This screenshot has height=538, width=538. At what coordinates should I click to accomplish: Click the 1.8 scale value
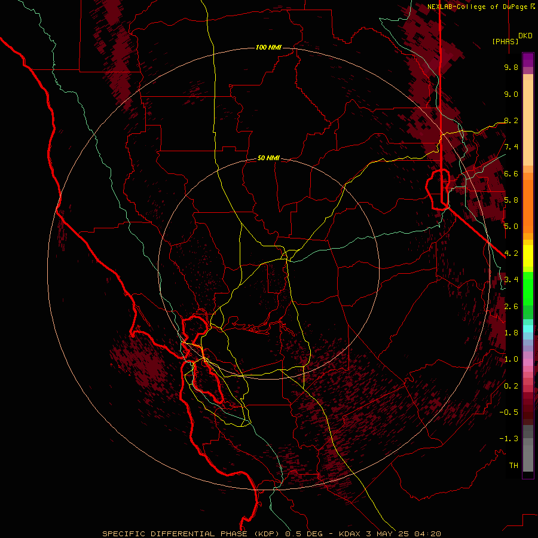pos(511,333)
